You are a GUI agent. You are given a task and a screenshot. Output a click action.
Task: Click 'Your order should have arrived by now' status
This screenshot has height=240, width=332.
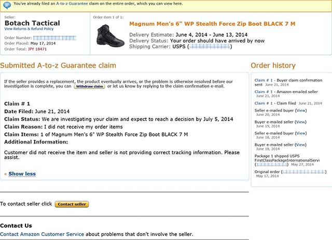(x=217, y=41)
